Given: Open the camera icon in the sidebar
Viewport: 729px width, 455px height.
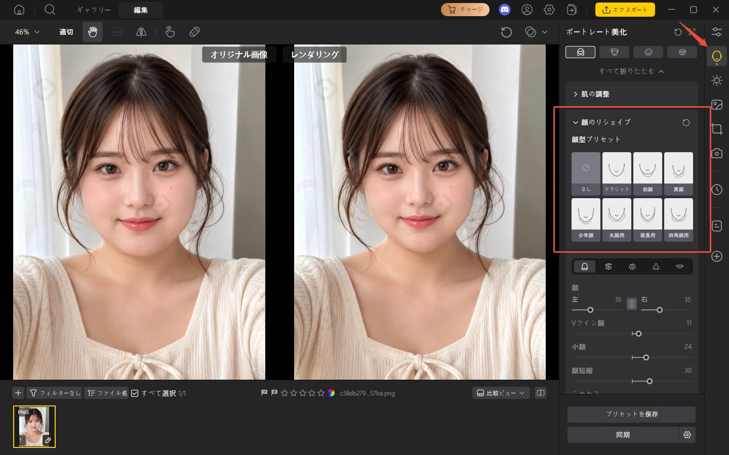Looking at the screenshot, I should point(717,153).
